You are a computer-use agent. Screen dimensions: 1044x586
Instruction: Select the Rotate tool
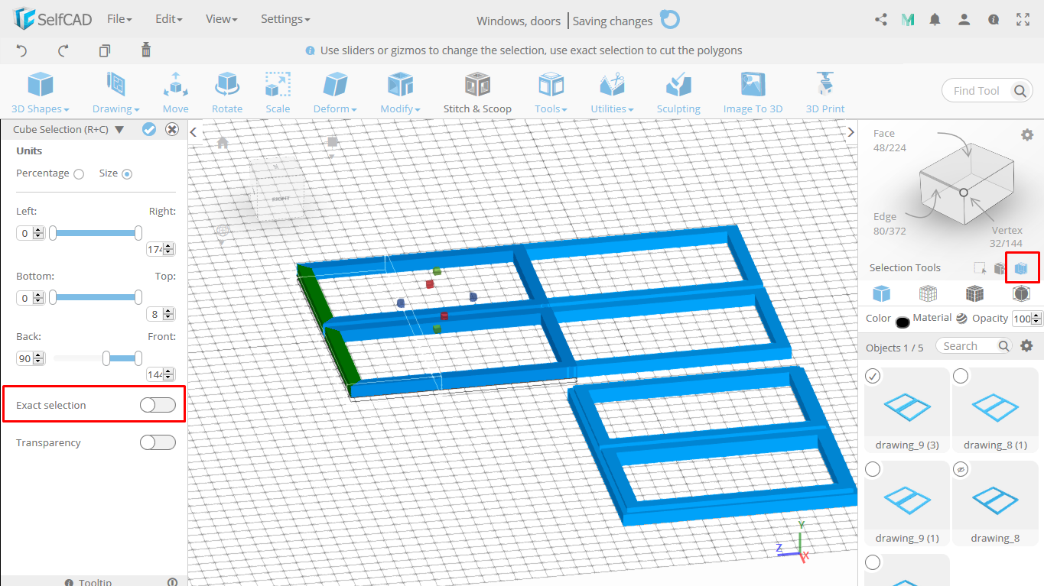(x=227, y=93)
